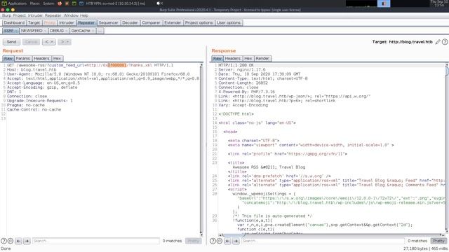Image resolution: width=449 pixels, height=252 pixels.
Task: Open response search settings gear icon
Action: pos(220,241)
